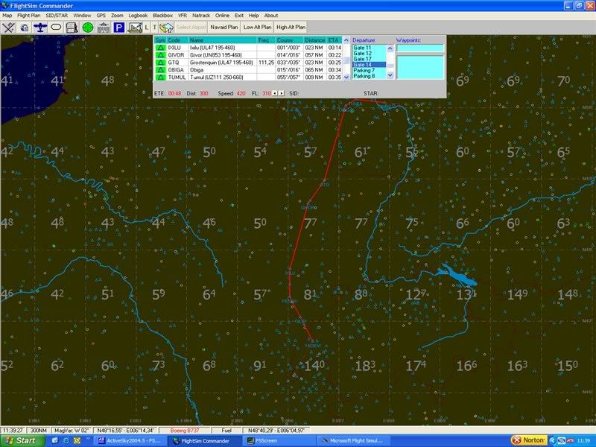Select Parking 7 in Departure list

pyautogui.click(x=369, y=71)
